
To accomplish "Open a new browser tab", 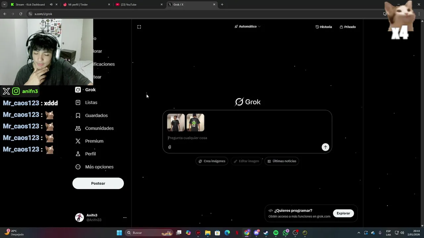I will pos(222,5).
